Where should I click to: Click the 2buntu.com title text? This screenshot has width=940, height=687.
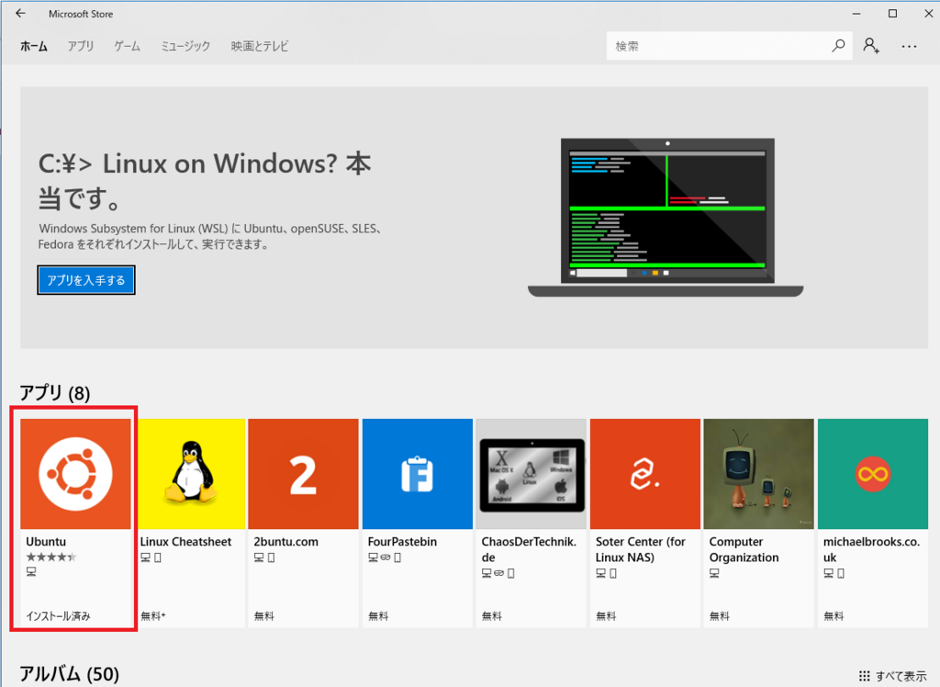click(x=286, y=541)
